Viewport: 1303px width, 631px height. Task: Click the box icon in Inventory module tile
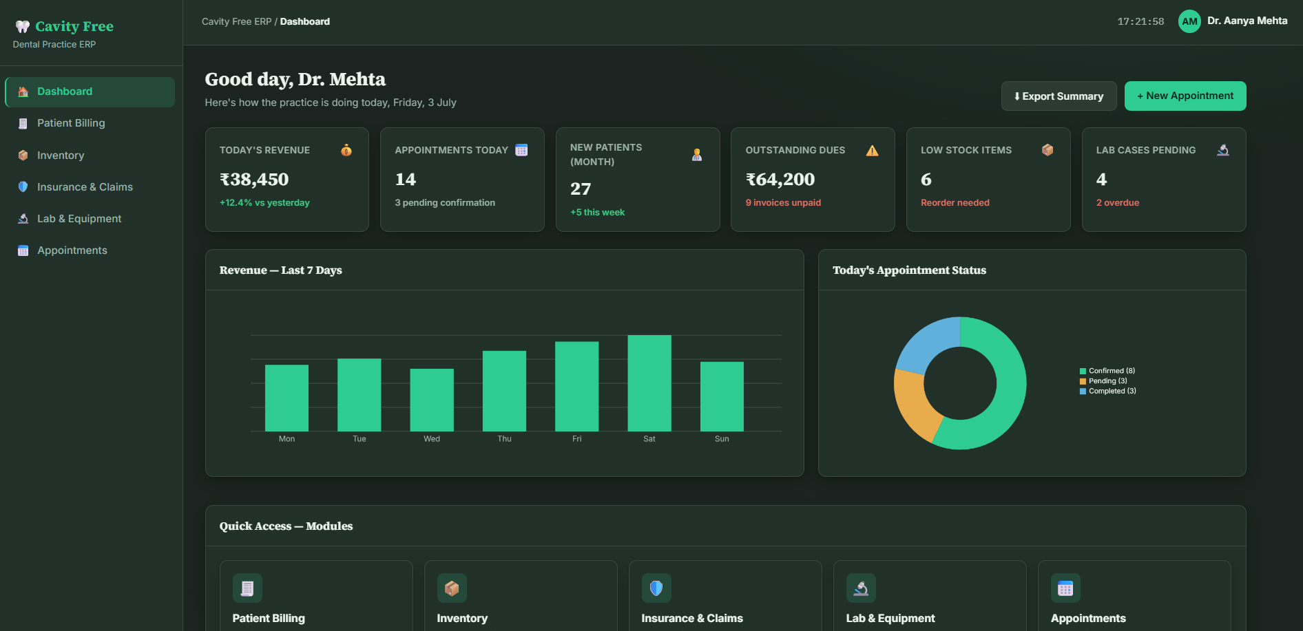tap(452, 588)
